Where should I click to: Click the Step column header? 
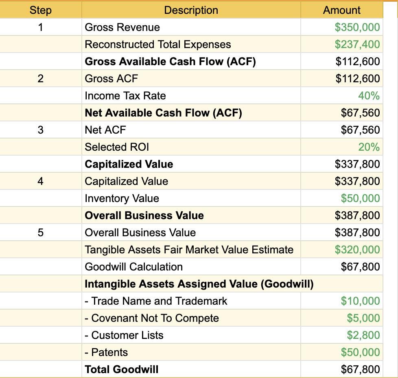(x=40, y=10)
